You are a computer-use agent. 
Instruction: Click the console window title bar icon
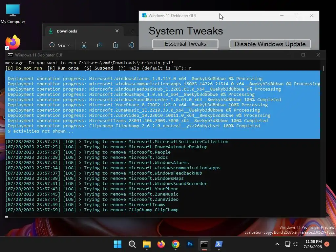[x=10, y=55]
